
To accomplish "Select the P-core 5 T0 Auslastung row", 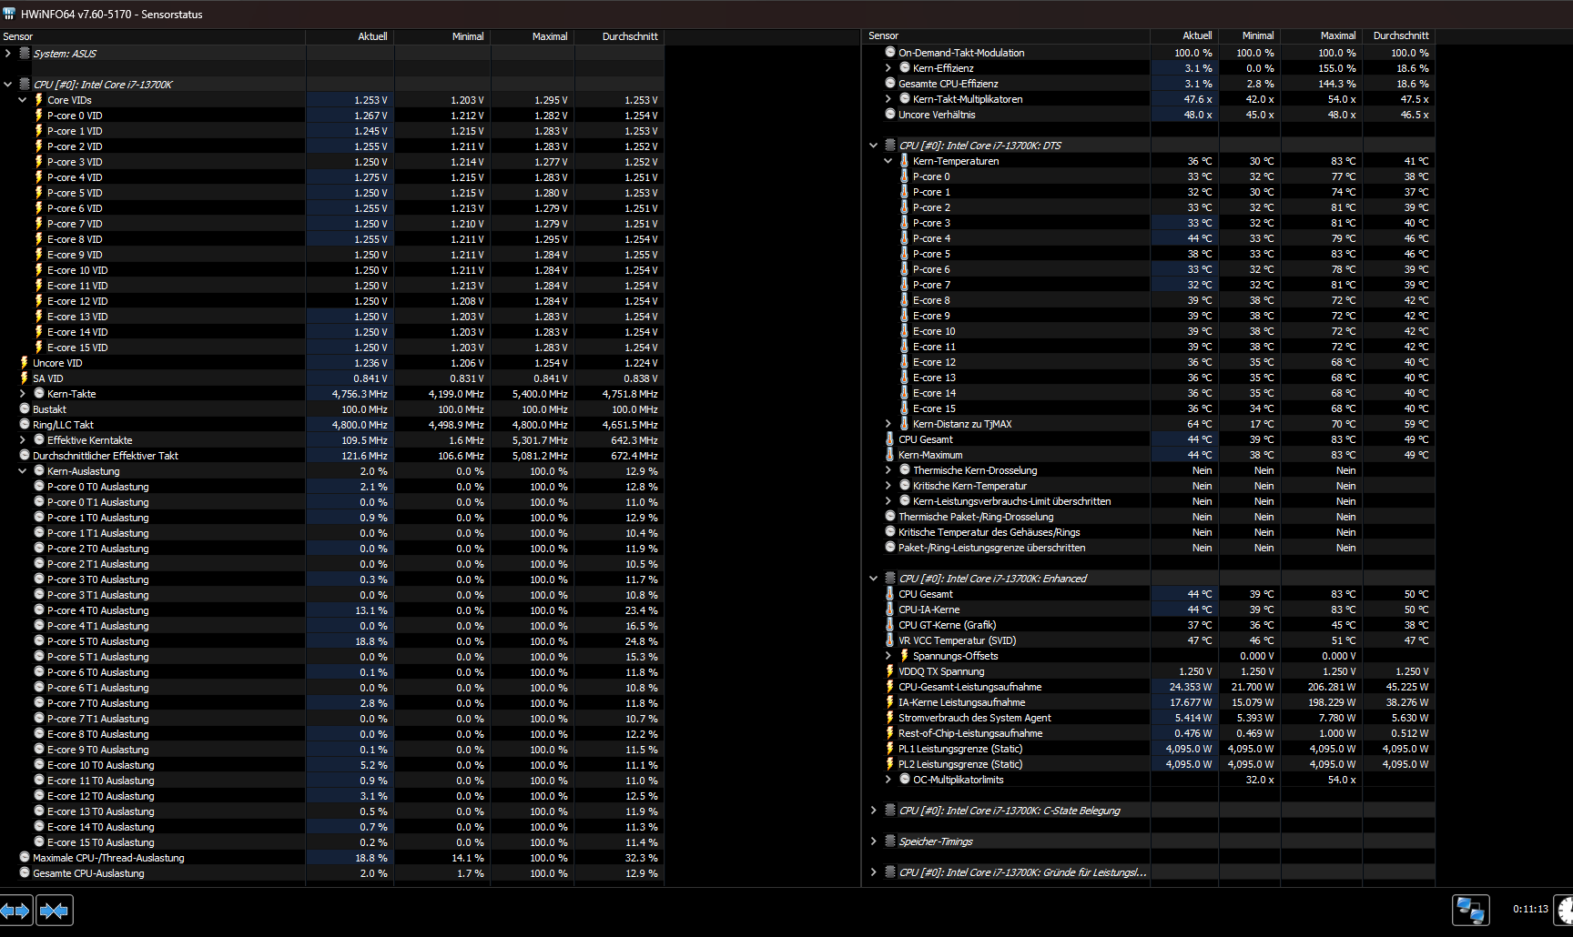I will pos(332,641).
